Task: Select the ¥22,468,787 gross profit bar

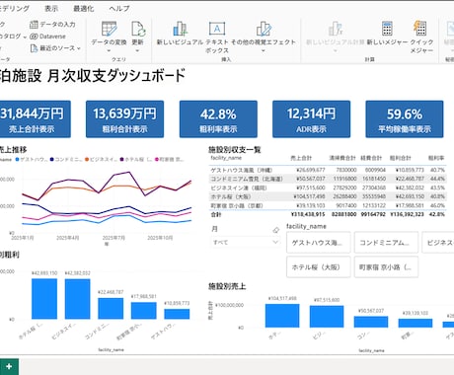Action: point(111,309)
